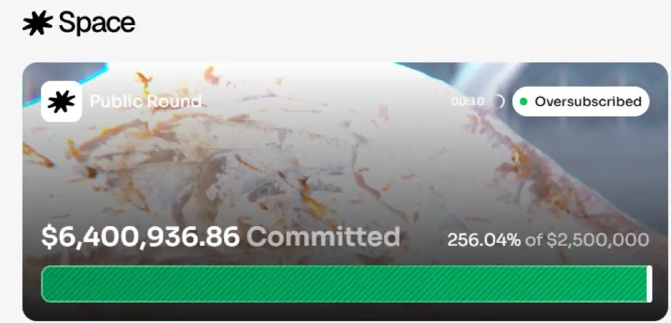Click the middle of green progress bar
671x323 pixels.
344,284
